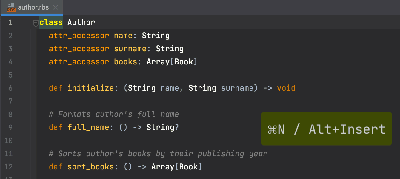The height and width of the screenshot is (179, 400).
Task: Close the author.rbs tab
Action: 55,7
